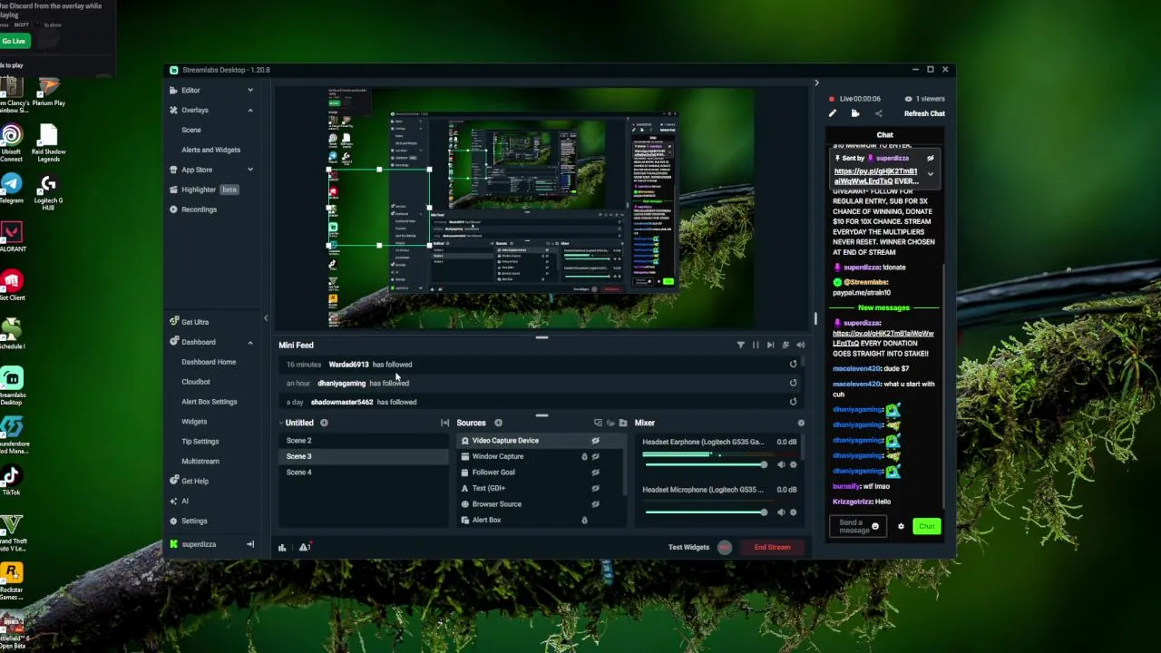Viewport: 1161px width, 653px height.
Task: Toggle lock on Window Capture source
Action: tap(584, 456)
